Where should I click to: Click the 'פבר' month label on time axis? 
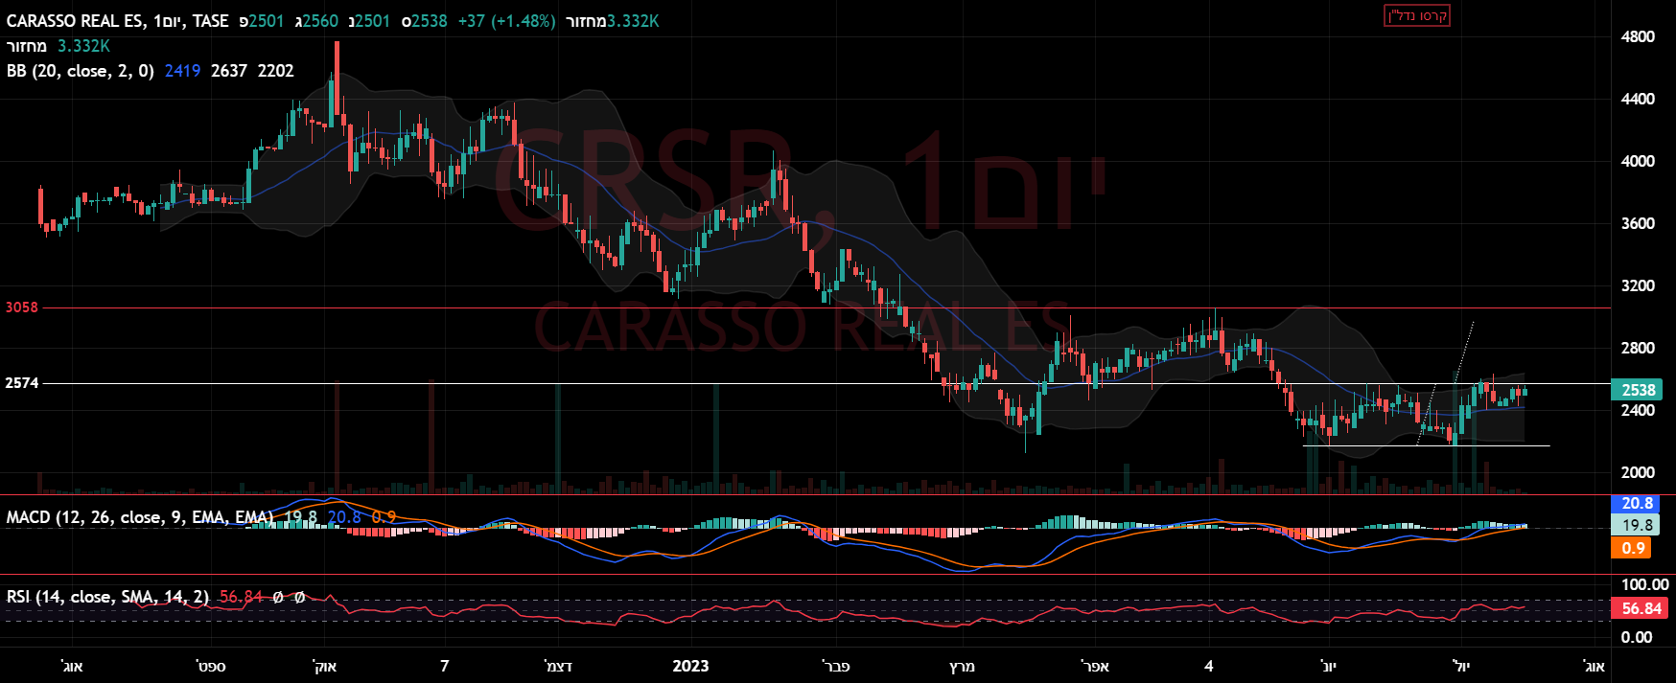[836, 666]
